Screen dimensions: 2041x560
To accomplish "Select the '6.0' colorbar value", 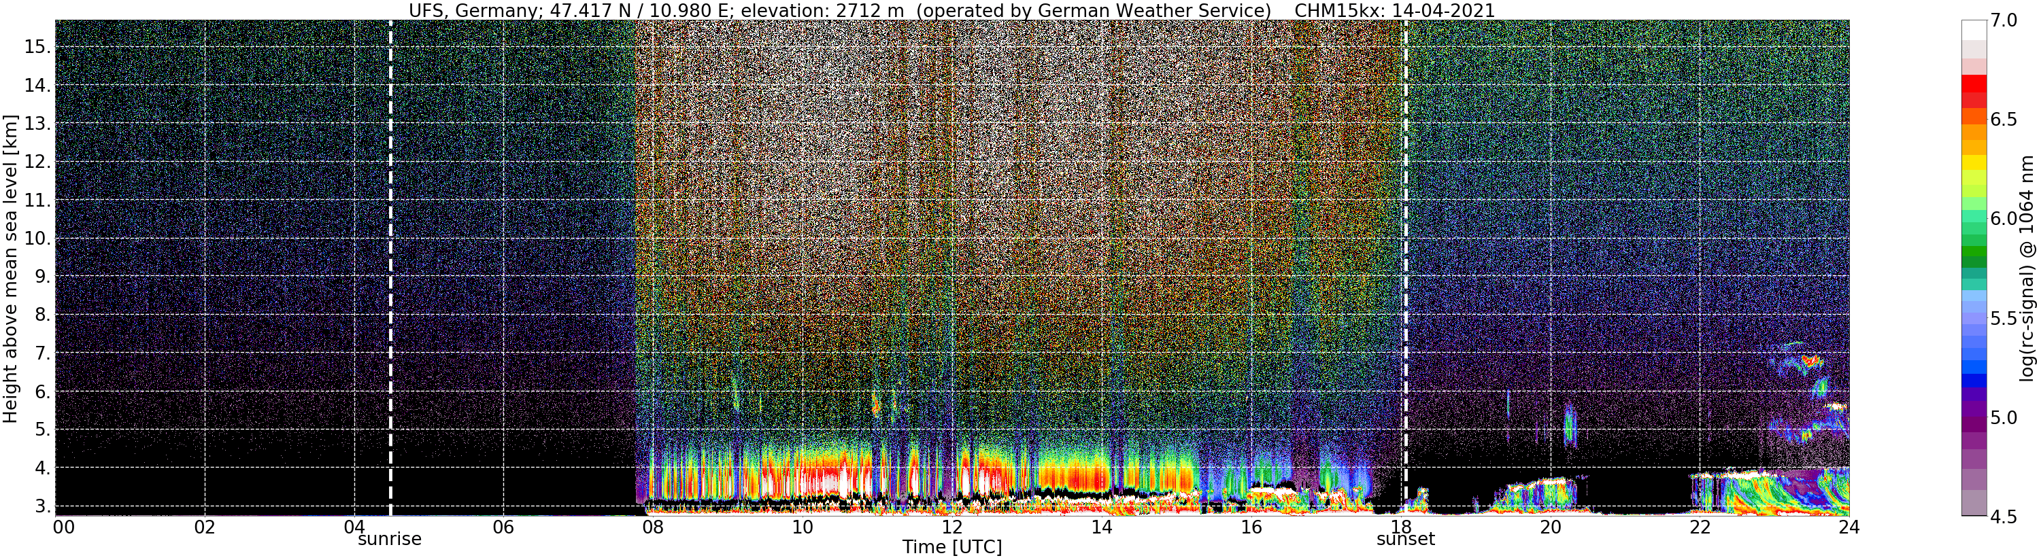I will coord(2004,219).
